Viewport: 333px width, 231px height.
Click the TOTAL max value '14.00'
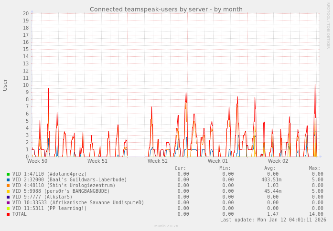click(316, 214)
